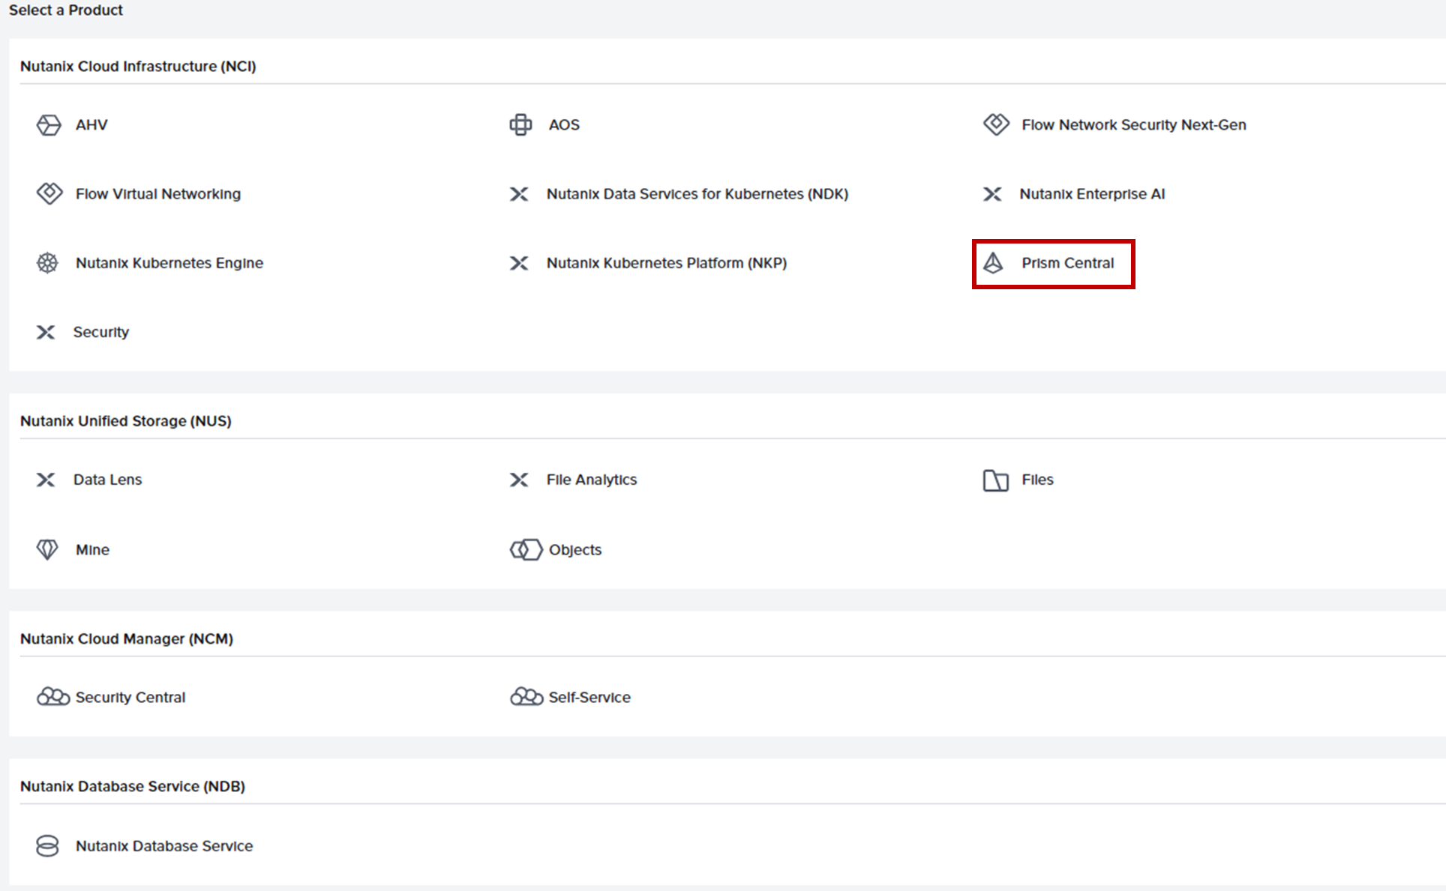The height and width of the screenshot is (891, 1446).
Task: Click the AOS product icon
Action: coord(520,124)
